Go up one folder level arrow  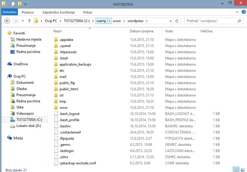[29, 21]
